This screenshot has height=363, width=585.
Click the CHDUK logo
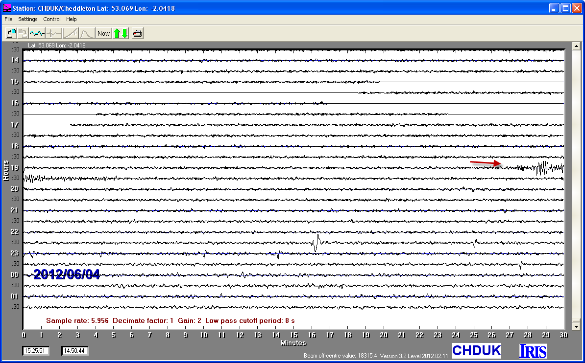coord(476,351)
